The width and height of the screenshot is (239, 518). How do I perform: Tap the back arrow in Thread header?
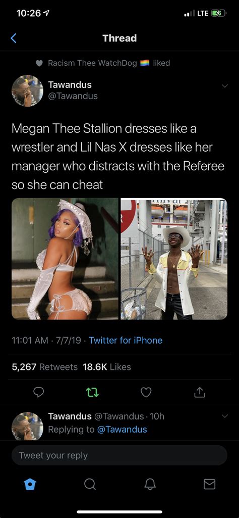[14, 38]
